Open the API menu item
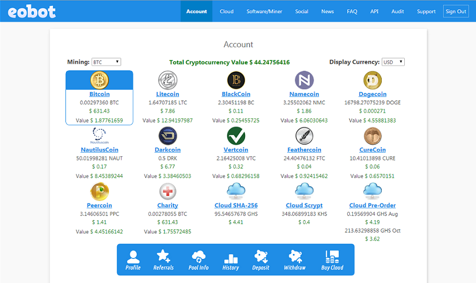This screenshot has width=476, height=283. coord(374,11)
